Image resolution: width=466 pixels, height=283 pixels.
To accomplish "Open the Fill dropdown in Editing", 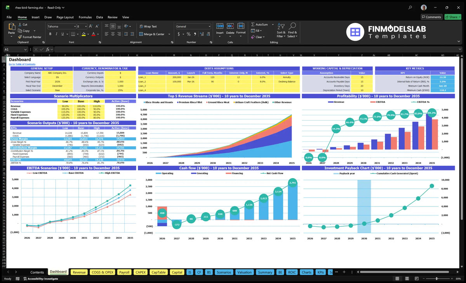I will coord(257,31).
